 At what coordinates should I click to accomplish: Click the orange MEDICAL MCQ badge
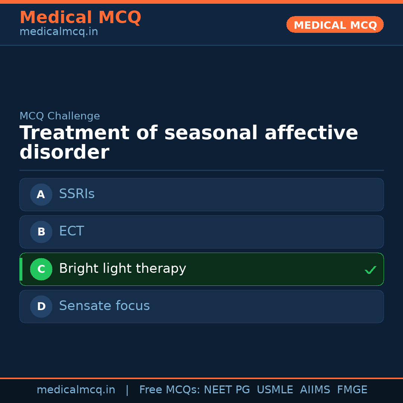point(335,25)
